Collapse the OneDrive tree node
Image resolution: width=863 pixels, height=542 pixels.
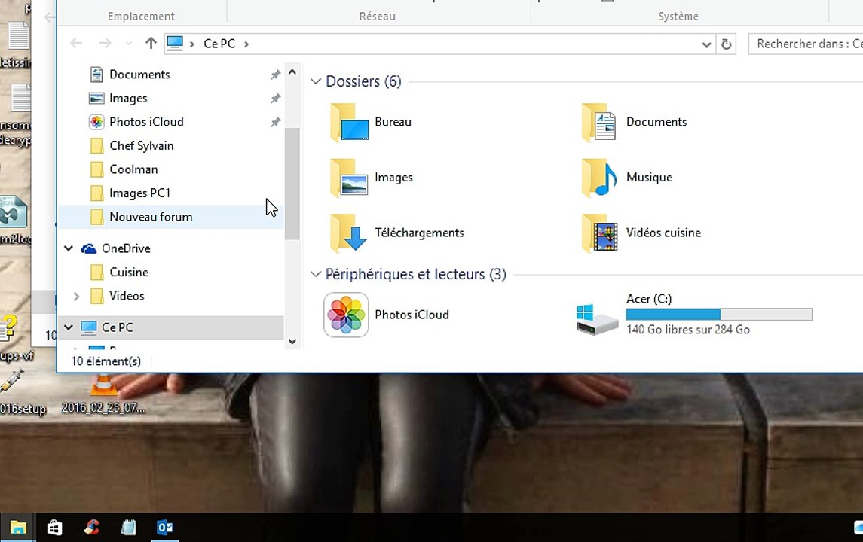69,248
